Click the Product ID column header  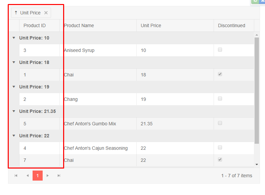click(35, 25)
